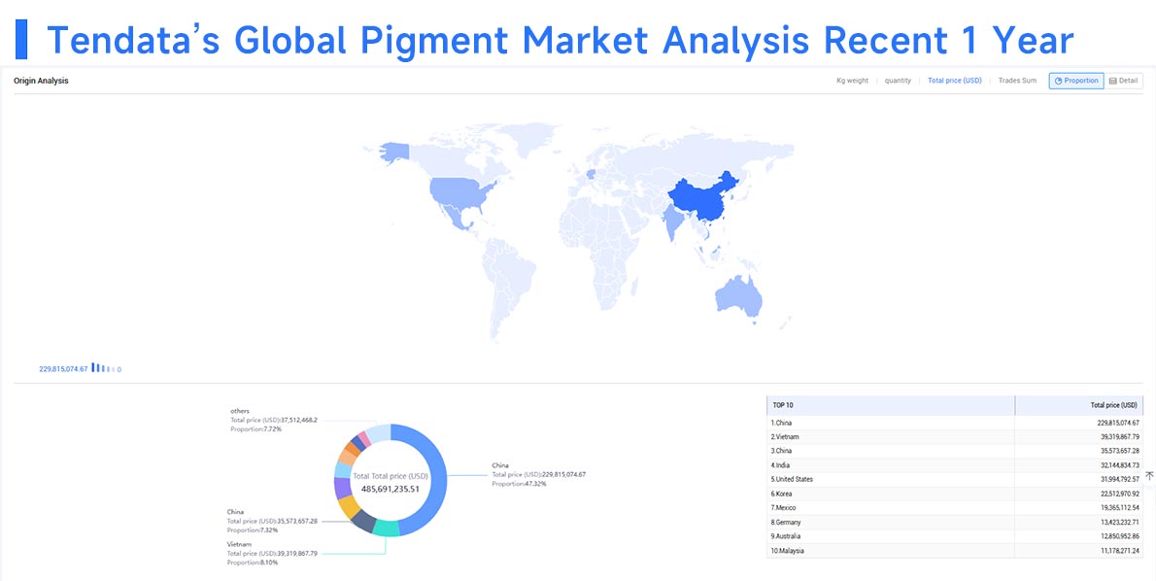Click the others 7.72% proportion text
Screen dimensions: 1156x581
pyautogui.click(x=255, y=428)
